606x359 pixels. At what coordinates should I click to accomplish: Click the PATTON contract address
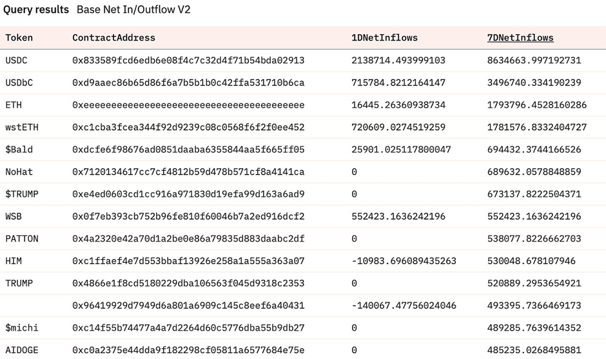click(188, 238)
